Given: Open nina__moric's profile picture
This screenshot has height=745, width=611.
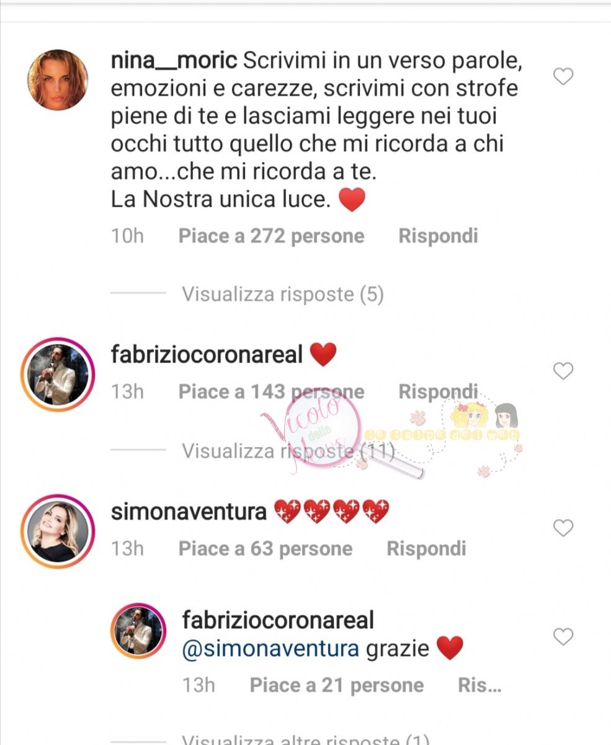Looking at the screenshot, I should pos(58,80).
